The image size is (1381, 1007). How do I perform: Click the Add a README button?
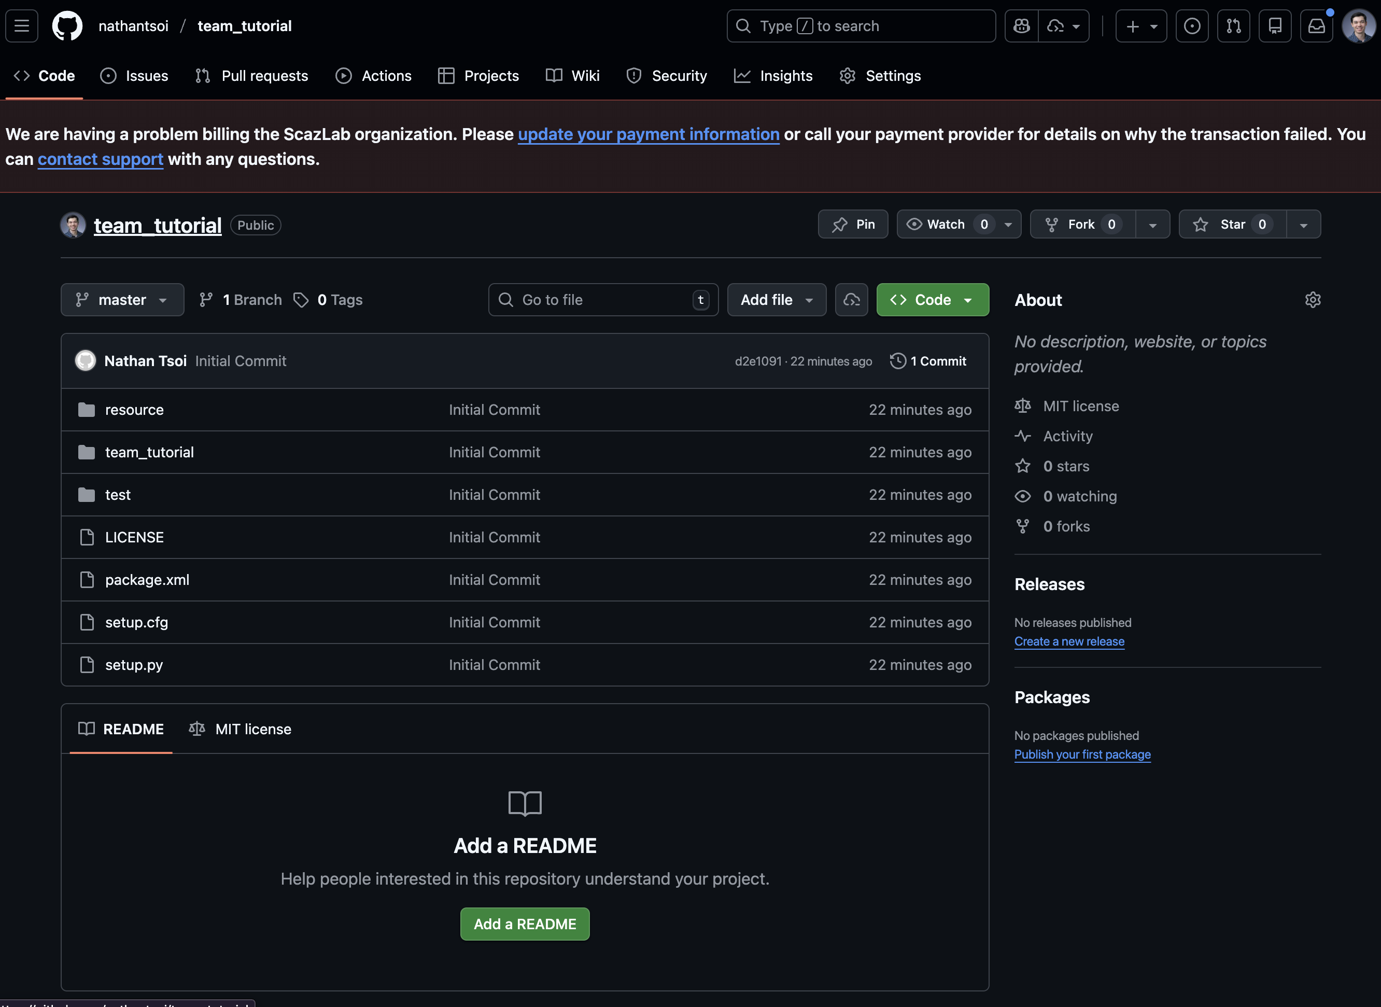[524, 924]
